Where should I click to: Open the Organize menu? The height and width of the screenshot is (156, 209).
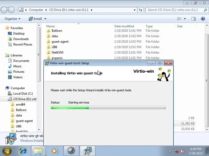click(13, 19)
